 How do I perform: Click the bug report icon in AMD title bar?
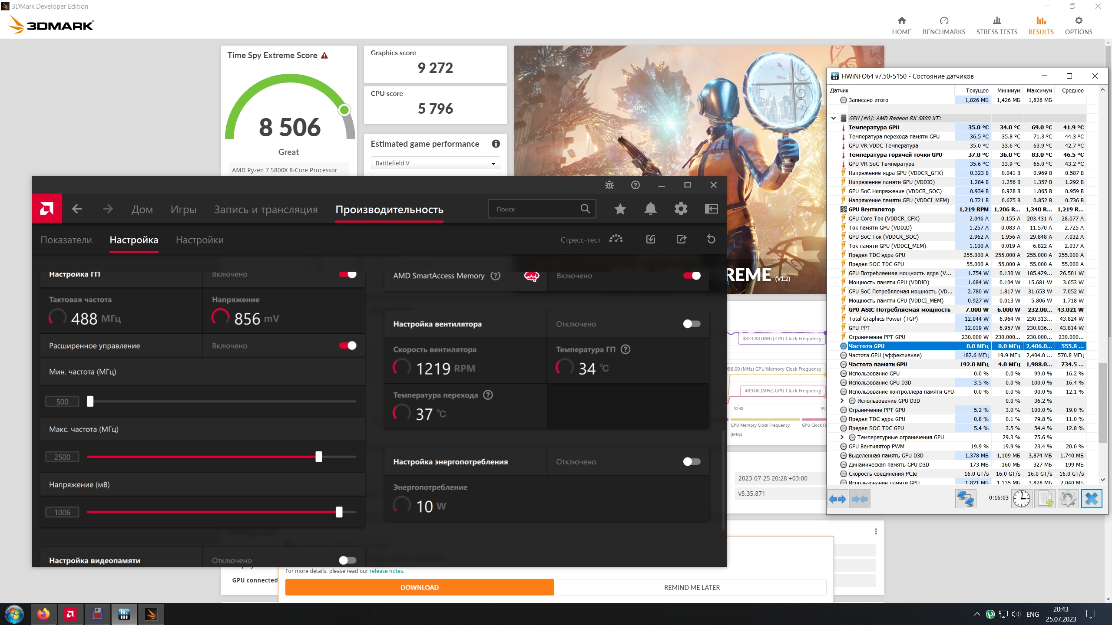[x=609, y=185]
